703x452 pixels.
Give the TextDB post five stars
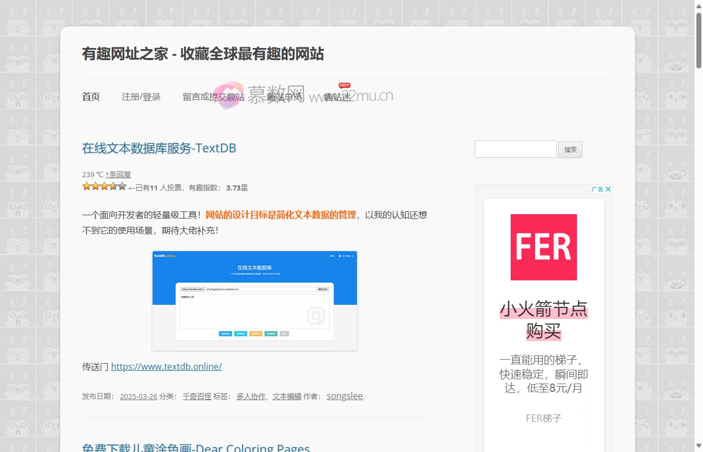click(122, 187)
